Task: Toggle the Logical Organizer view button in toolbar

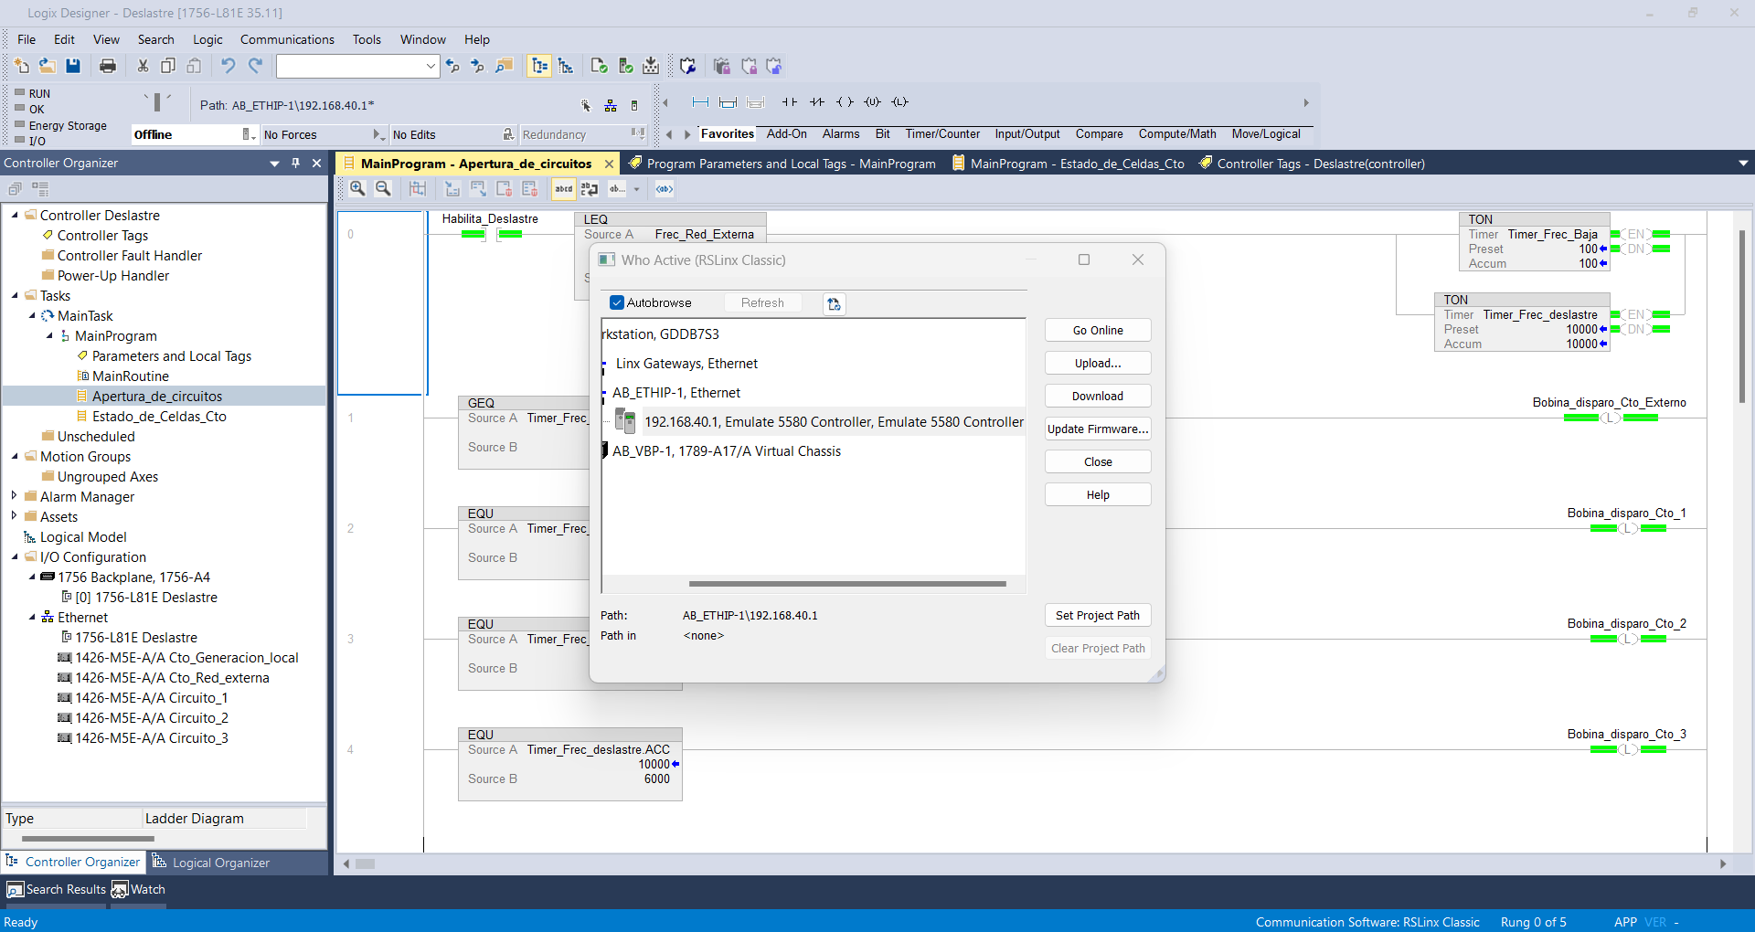Action: pos(566,66)
